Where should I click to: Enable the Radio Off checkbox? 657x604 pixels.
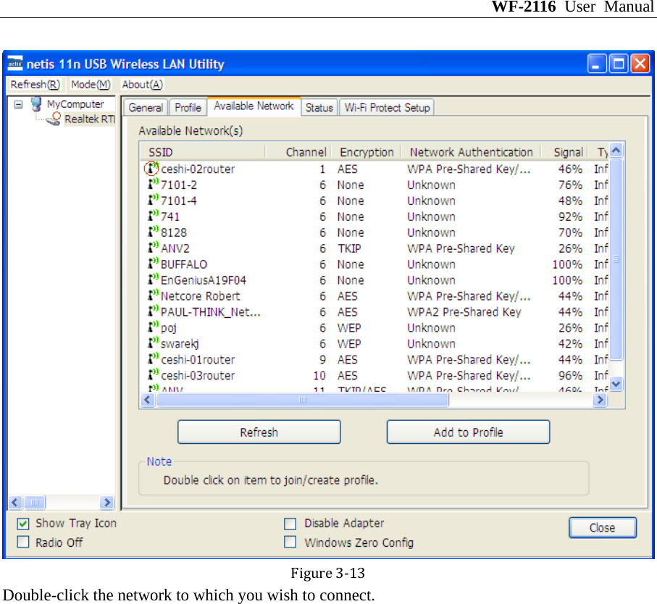[22, 542]
